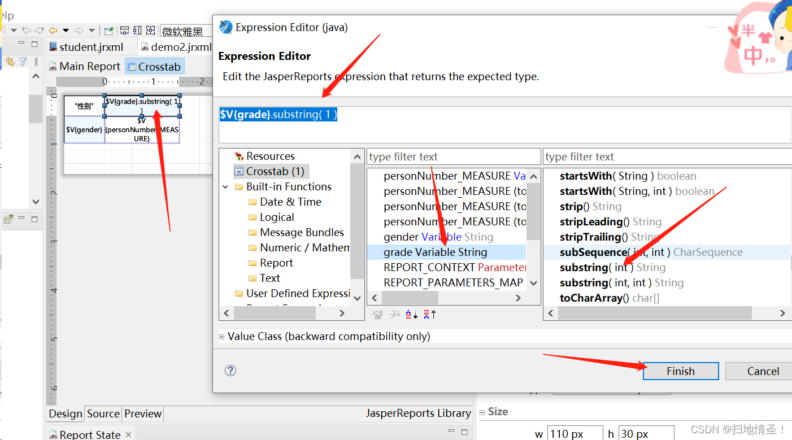This screenshot has width=792, height=440.
Task: Click the Pin Editor toolbar icon
Action: coord(109,31)
